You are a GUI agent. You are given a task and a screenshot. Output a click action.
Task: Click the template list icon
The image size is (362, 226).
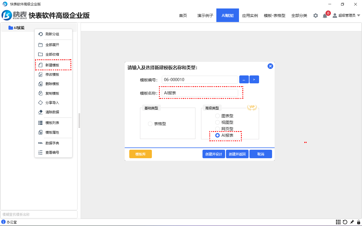(x=40, y=123)
